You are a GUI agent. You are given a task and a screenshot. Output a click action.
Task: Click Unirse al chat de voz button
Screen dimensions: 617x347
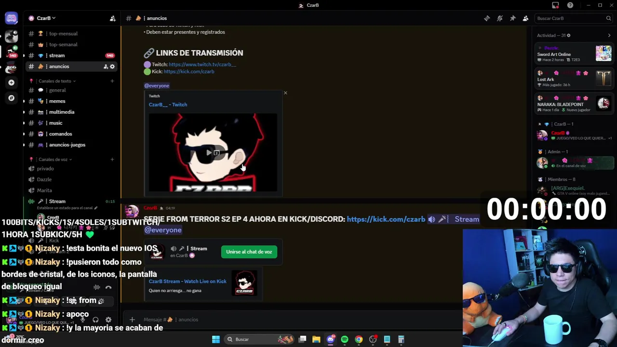tap(249, 252)
